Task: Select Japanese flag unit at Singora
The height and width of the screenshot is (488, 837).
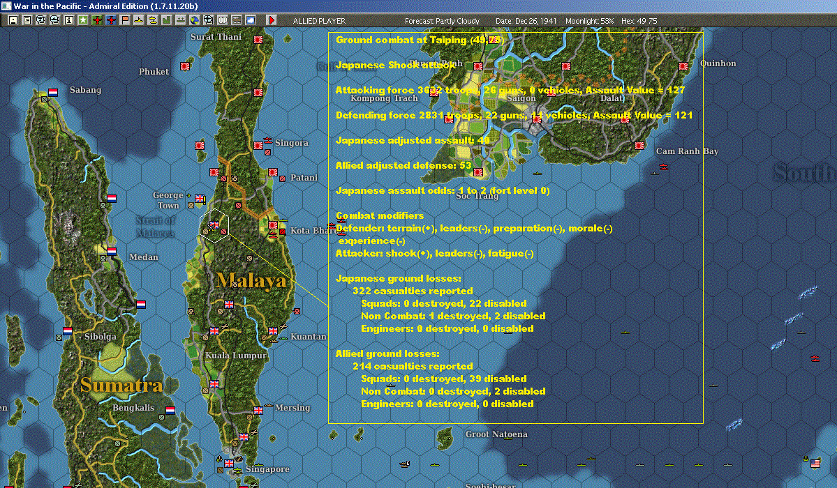Action: [x=258, y=145]
